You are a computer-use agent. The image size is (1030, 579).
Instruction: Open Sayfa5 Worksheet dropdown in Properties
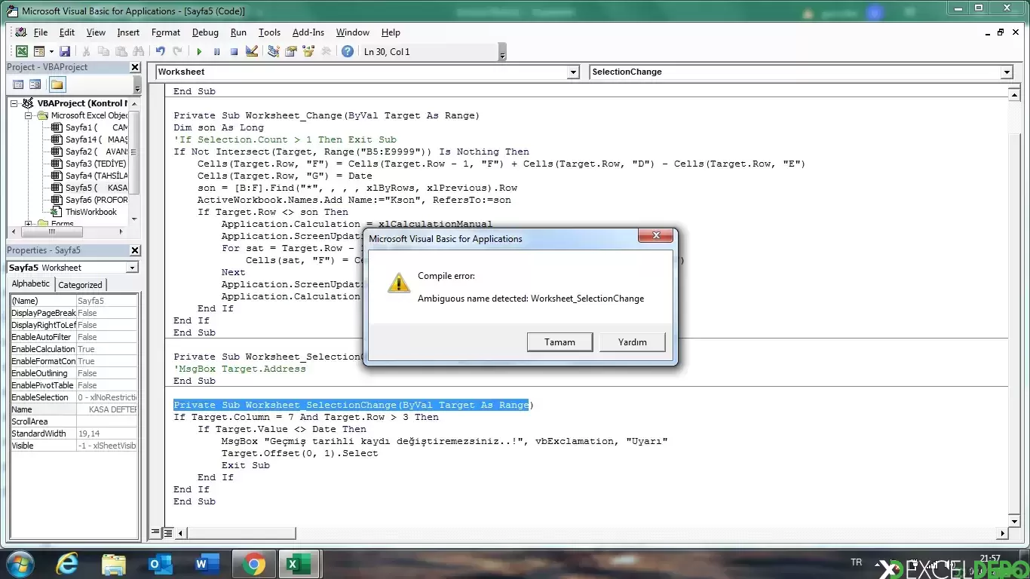point(132,268)
